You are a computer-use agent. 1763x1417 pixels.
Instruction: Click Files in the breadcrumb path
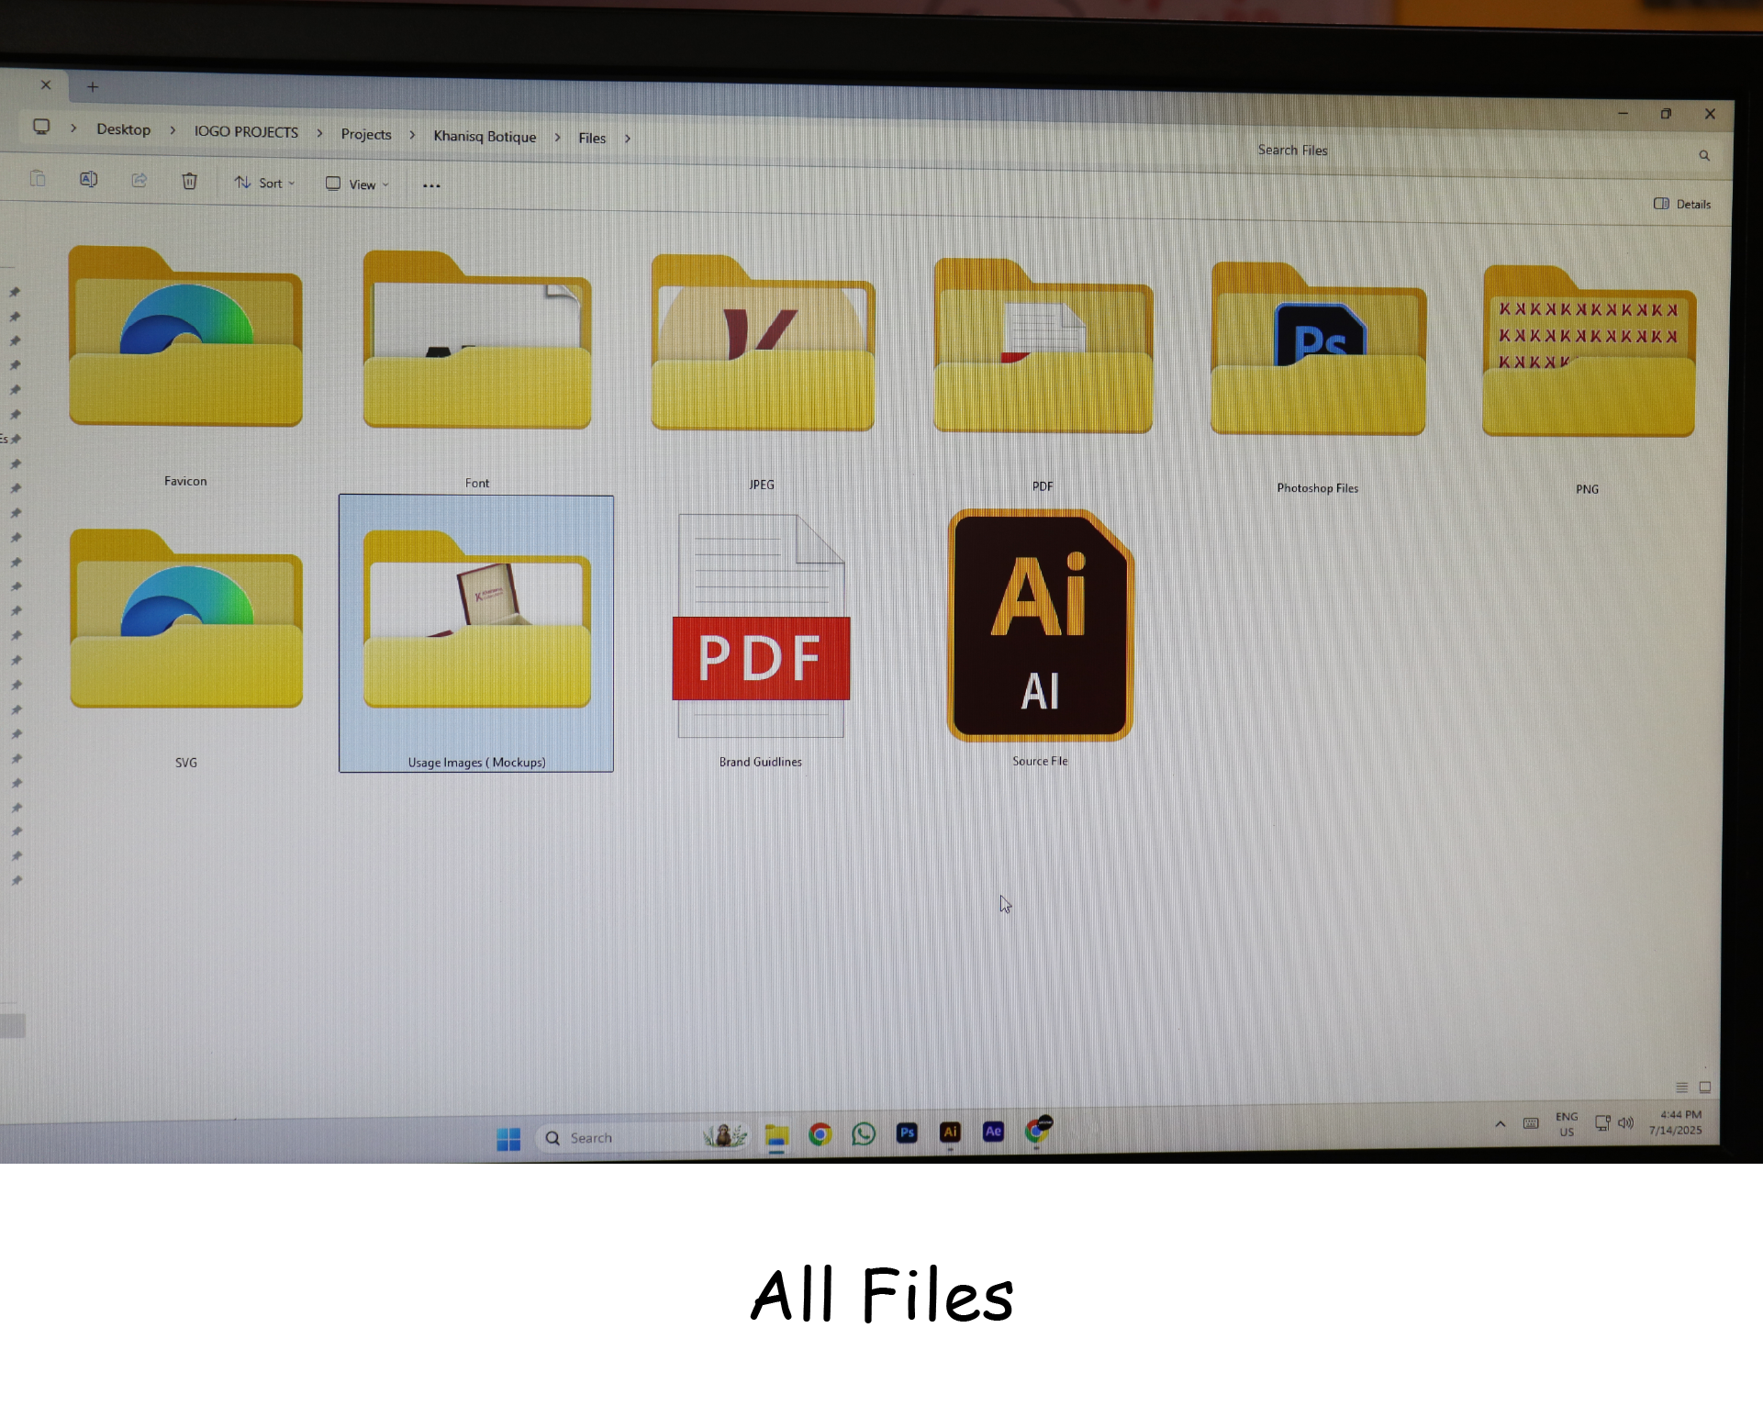pos(592,138)
